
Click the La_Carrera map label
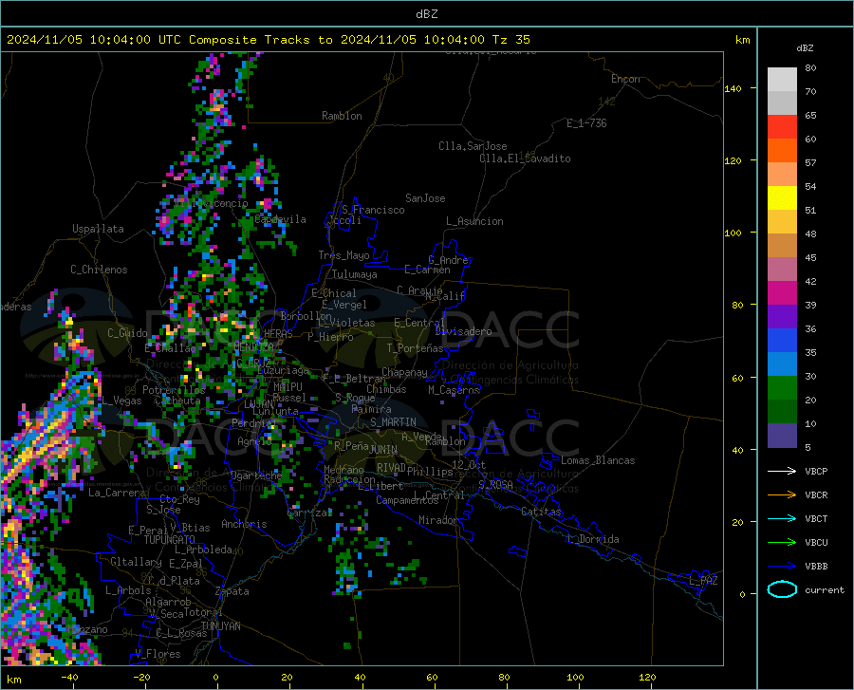coord(117,493)
